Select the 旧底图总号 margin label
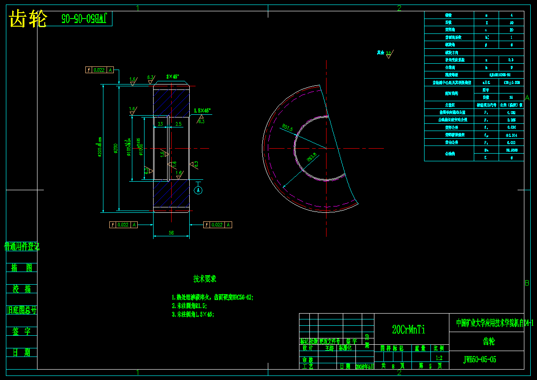The image size is (537, 380). 22,310
